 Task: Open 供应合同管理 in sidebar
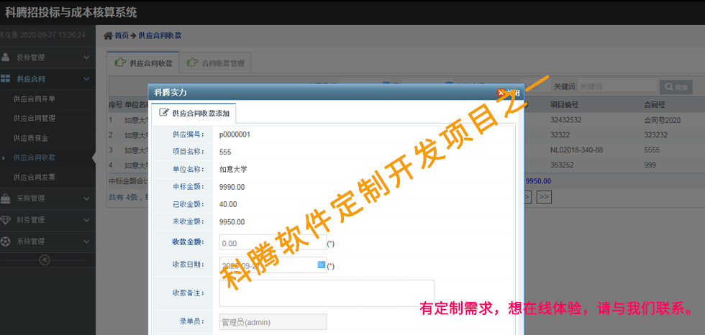tap(35, 119)
